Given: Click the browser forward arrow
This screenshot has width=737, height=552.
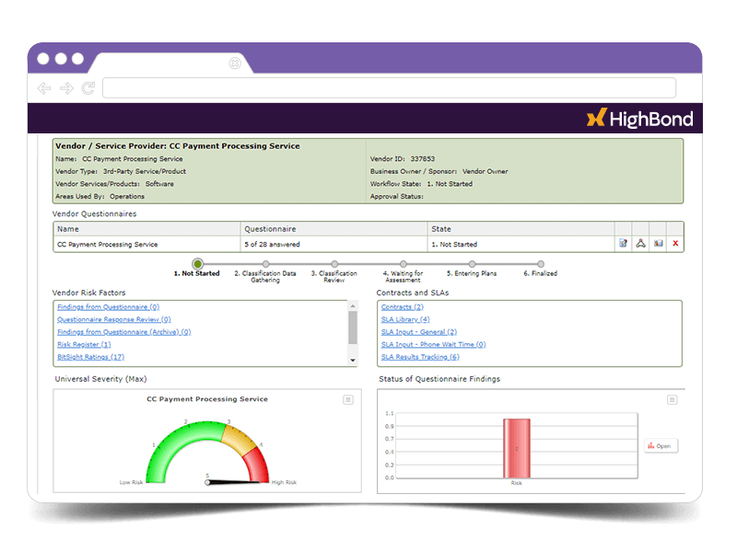Looking at the screenshot, I should click(66, 88).
